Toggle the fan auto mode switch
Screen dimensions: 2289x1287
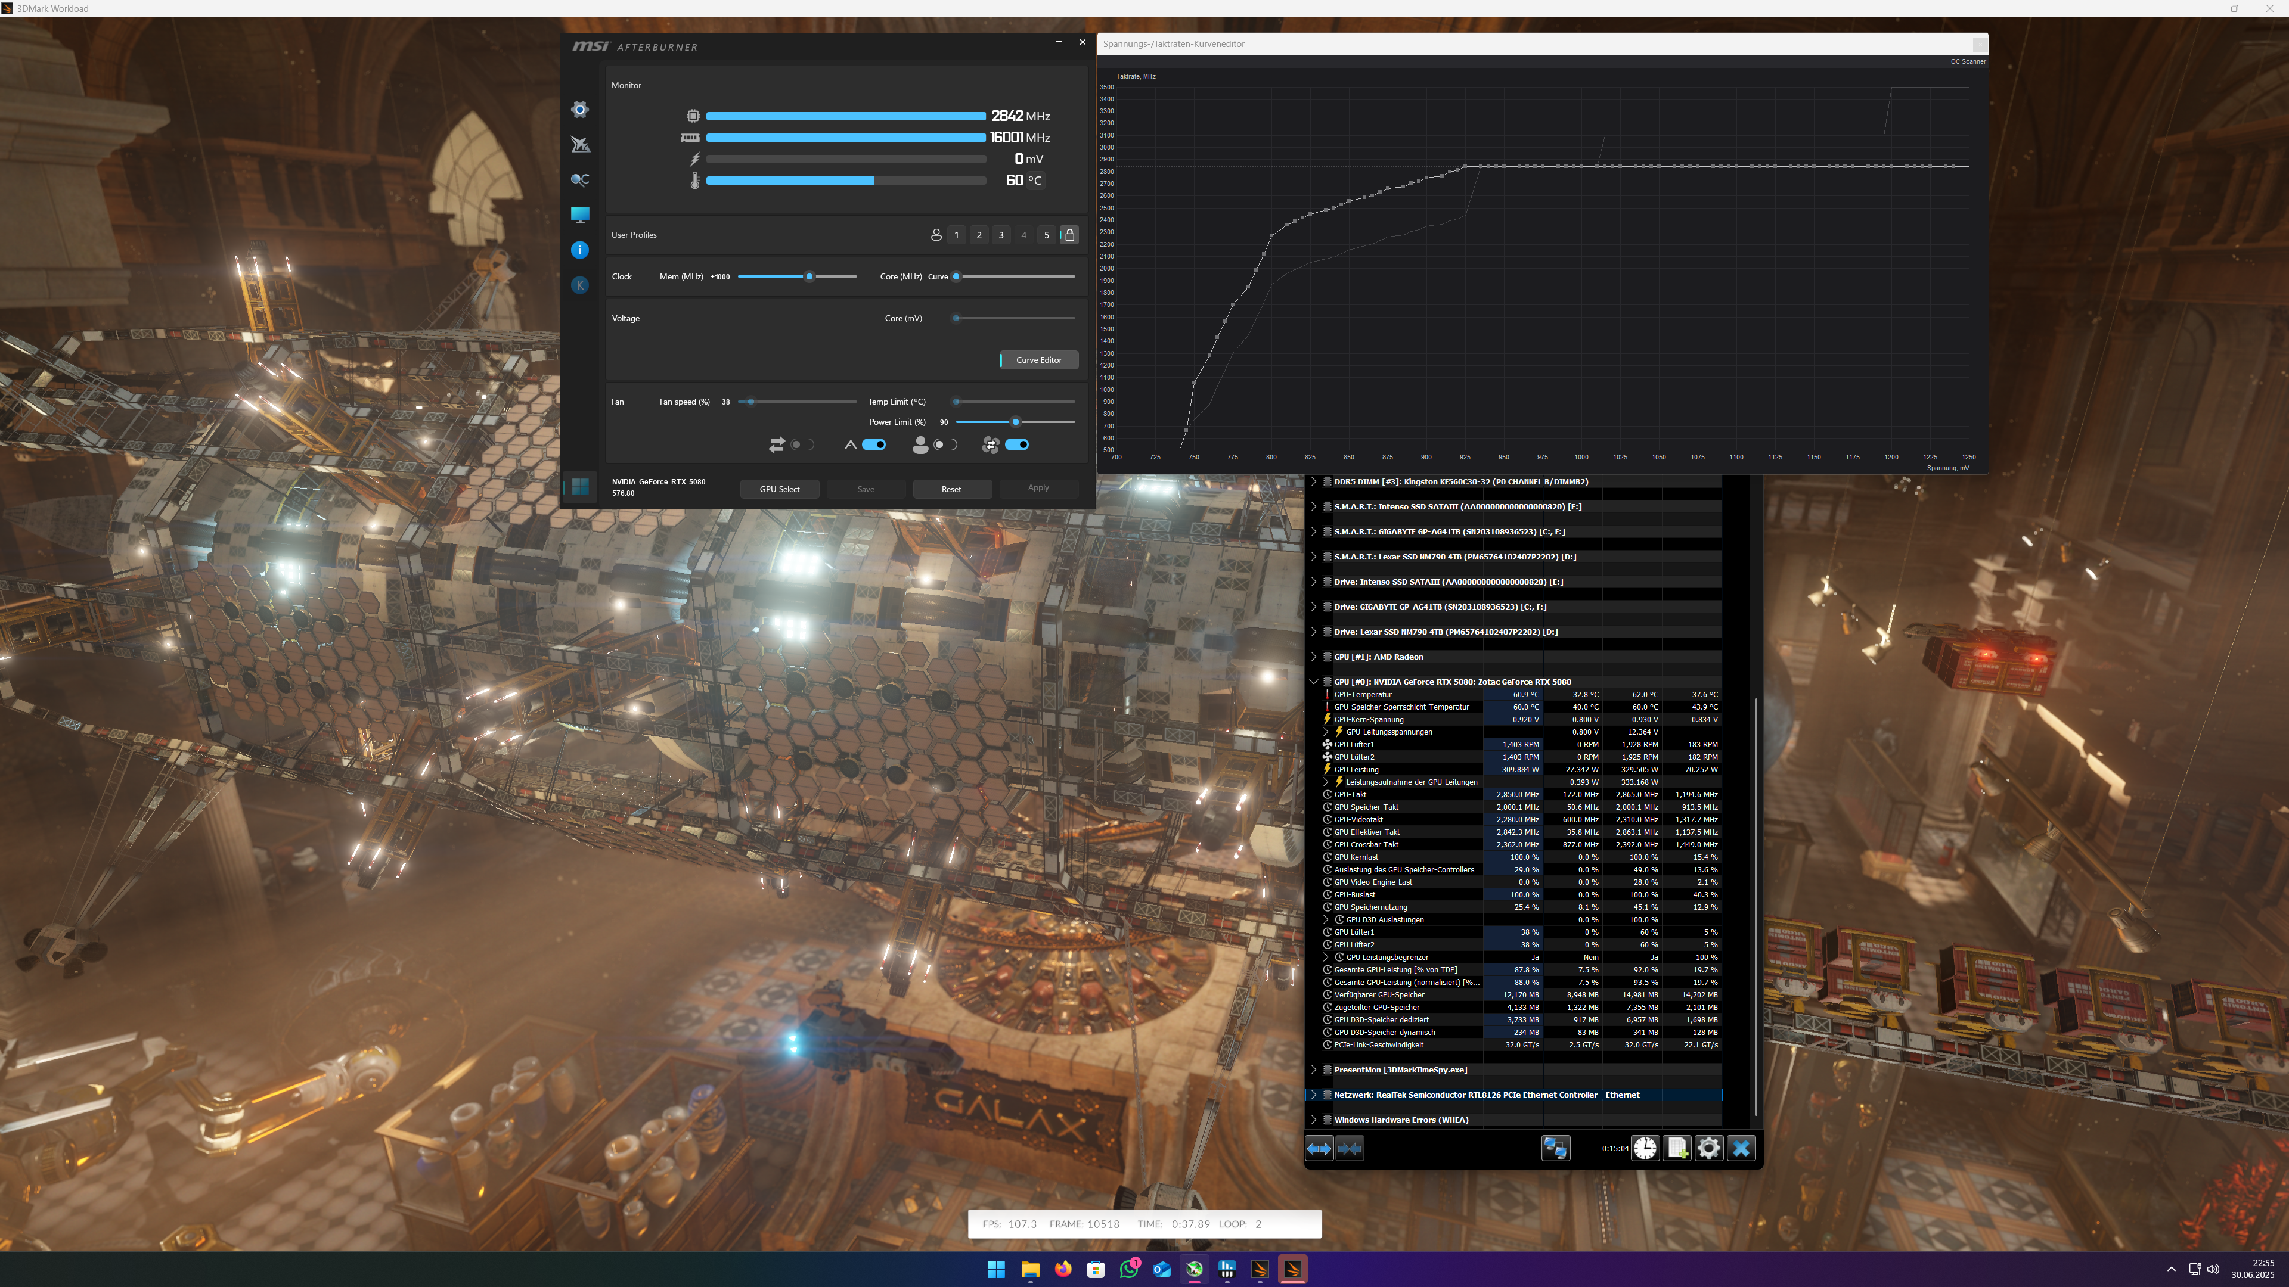pyautogui.click(x=874, y=445)
